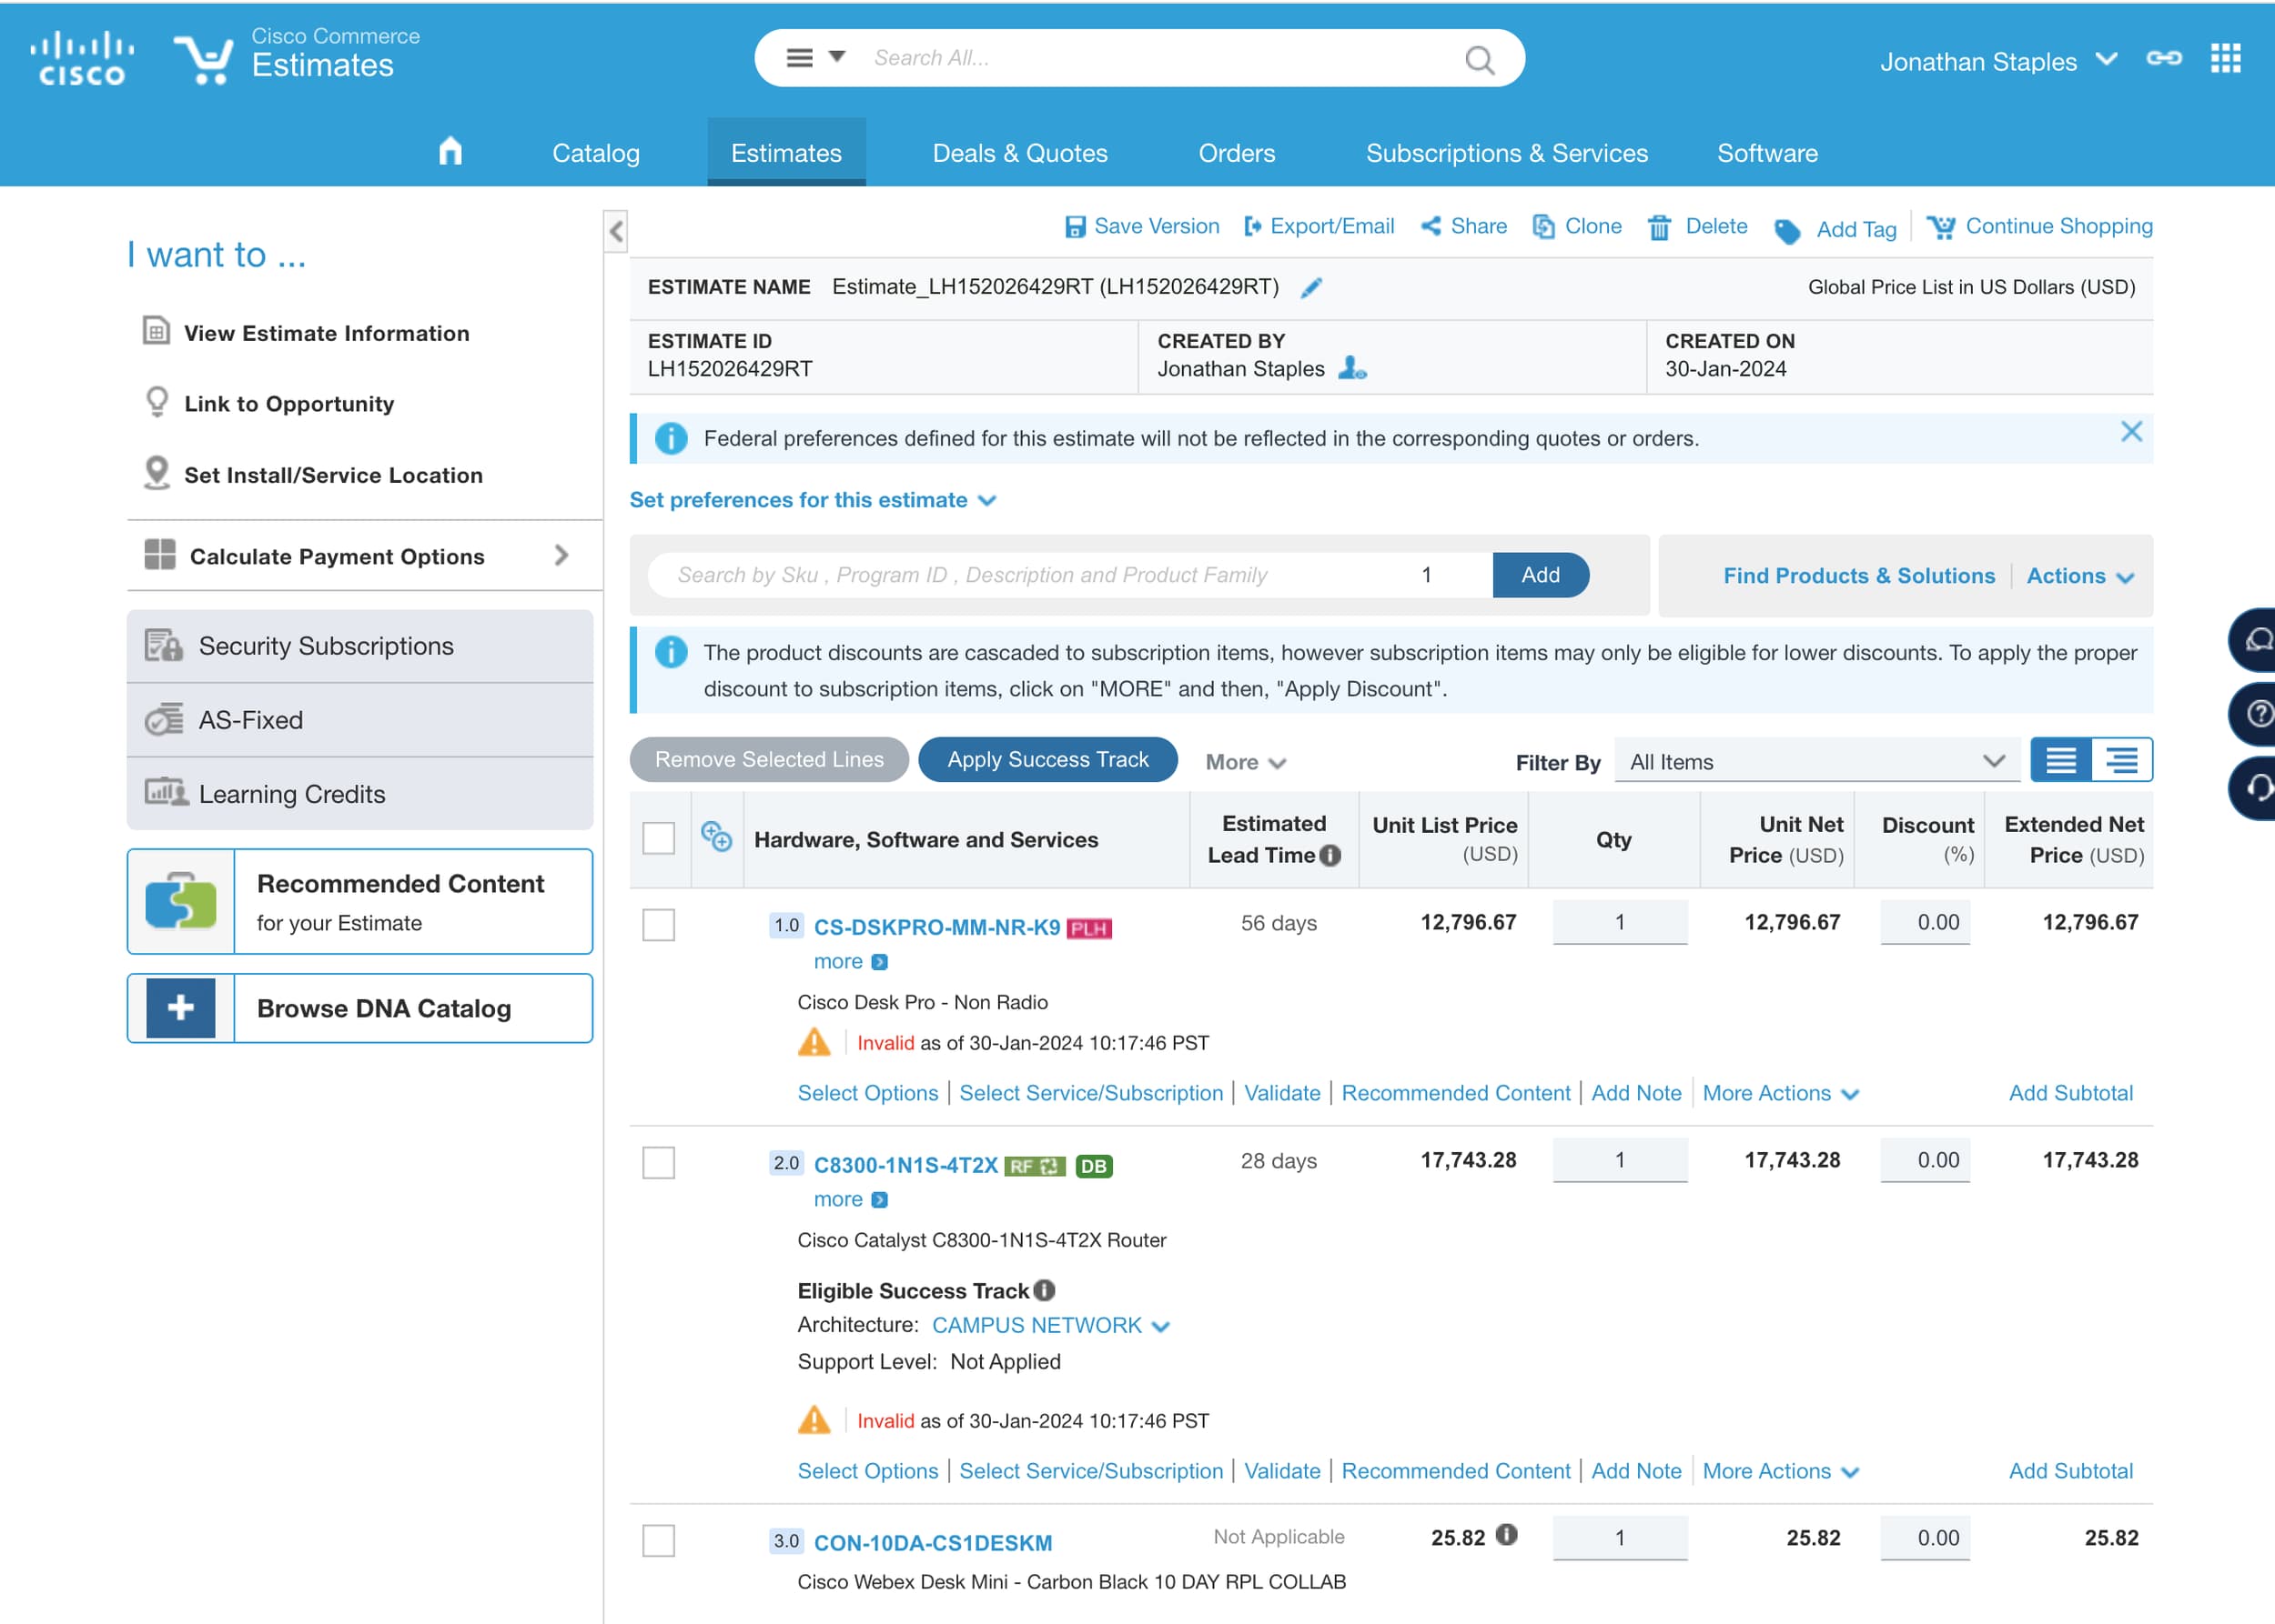Open More Actions for CS-DSKPRO-MM-NR-K9
This screenshot has width=2275, height=1624.
pyautogui.click(x=1780, y=1093)
